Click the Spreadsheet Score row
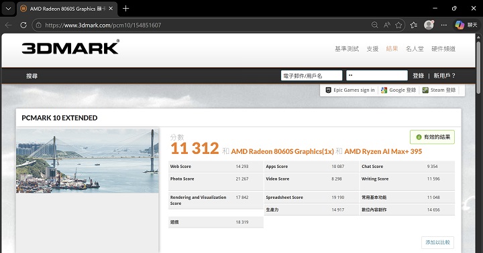The height and width of the screenshot is (253, 483). coord(311,197)
